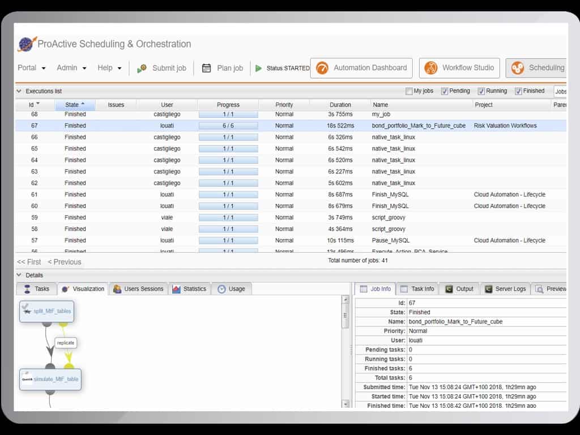Toggle the Pending filter checkbox
Viewport: 580px width, 435px height.
click(x=444, y=91)
